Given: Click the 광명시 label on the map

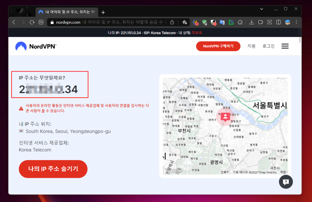Looking at the screenshot, I should pos(216,162).
